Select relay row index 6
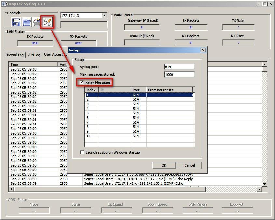 [139, 118]
